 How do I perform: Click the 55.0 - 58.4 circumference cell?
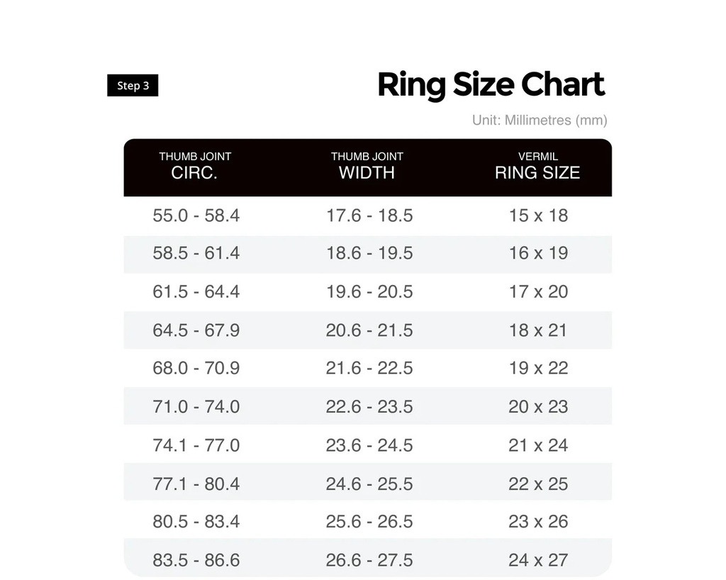[196, 216]
